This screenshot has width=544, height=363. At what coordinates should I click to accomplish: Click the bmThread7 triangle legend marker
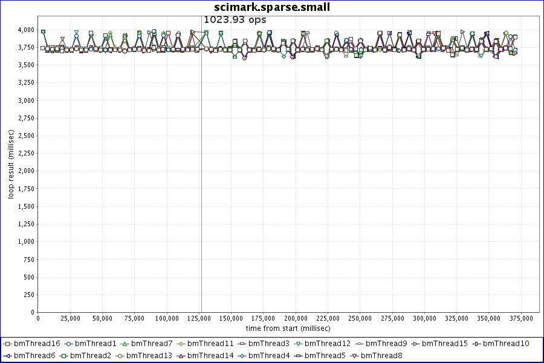[x=125, y=344]
